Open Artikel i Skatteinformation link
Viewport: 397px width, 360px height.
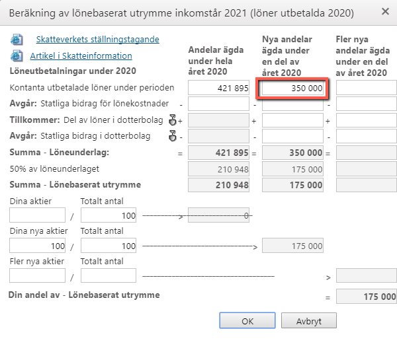coord(81,56)
